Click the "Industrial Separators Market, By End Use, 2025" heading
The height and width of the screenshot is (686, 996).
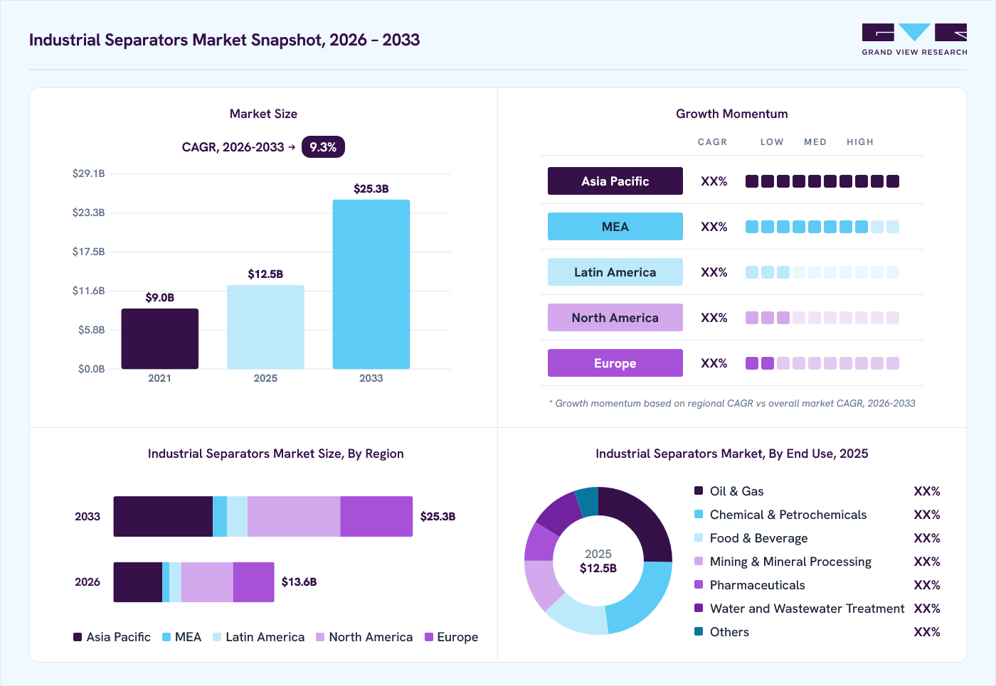(732, 454)
